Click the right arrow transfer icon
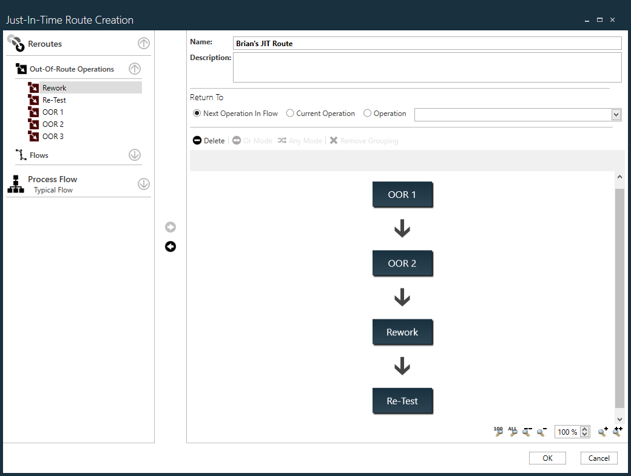631x476 pixels. 170,226
